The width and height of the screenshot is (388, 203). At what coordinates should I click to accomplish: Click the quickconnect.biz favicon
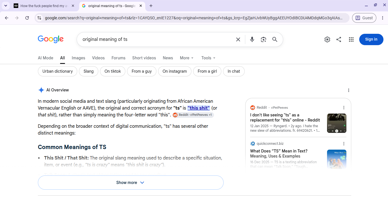(253, 144)
